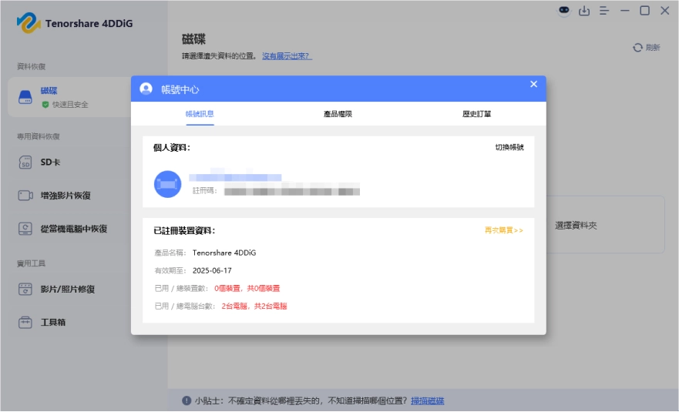The height and width of the screenshot is (412, 679).
Task: Click 選擇資料夾 behind the dialog
Action: [576, 226]
